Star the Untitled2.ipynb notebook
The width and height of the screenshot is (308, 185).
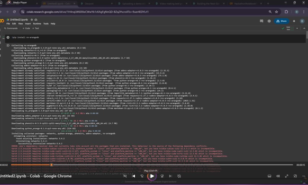tap(32, 20)
